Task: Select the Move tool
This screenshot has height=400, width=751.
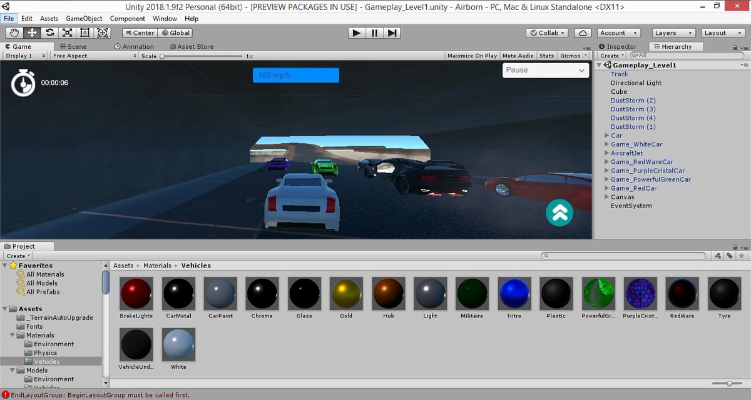Action: [31, 32]
